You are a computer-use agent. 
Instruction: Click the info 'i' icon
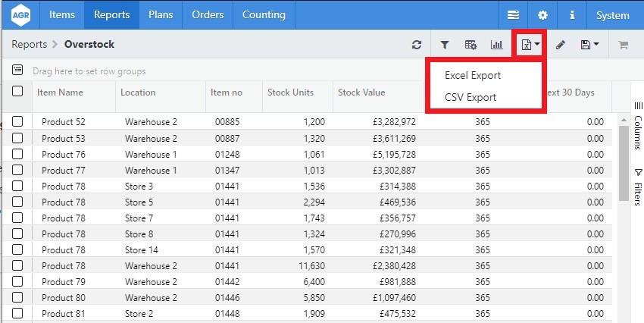tap(572, 15)
